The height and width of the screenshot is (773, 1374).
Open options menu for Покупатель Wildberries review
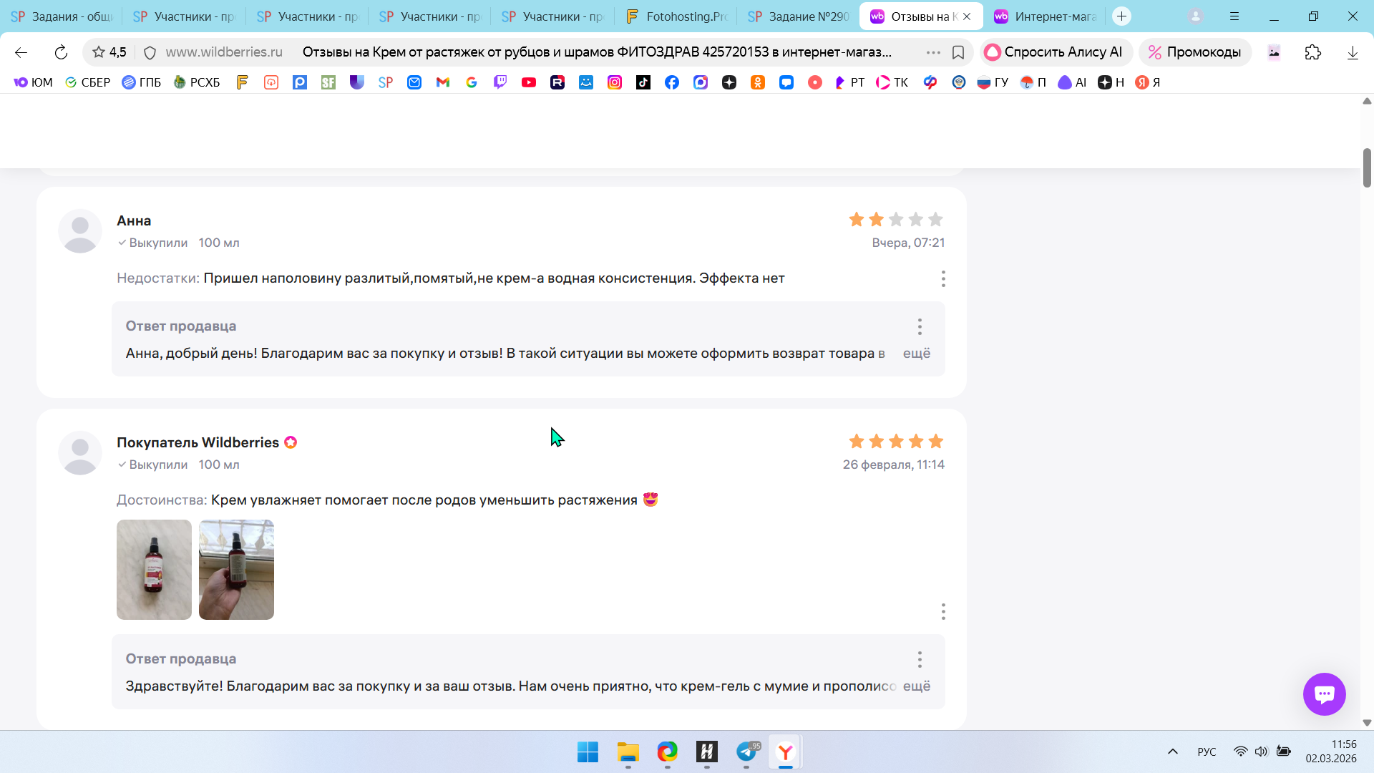click(x=943, y=611)
